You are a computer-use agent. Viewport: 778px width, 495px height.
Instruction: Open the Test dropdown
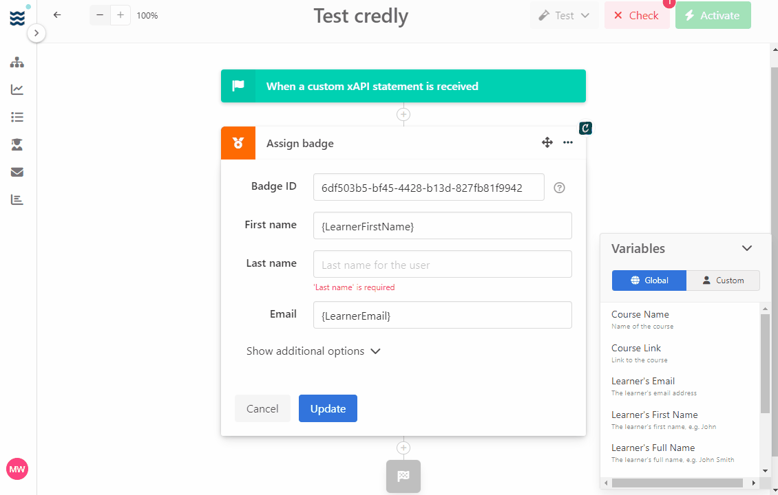coord(564,15)
